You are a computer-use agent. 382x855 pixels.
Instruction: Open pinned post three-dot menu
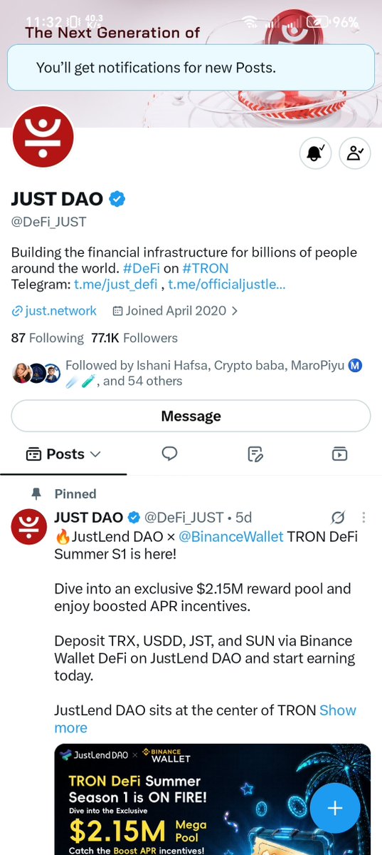[x=364, y=517]
